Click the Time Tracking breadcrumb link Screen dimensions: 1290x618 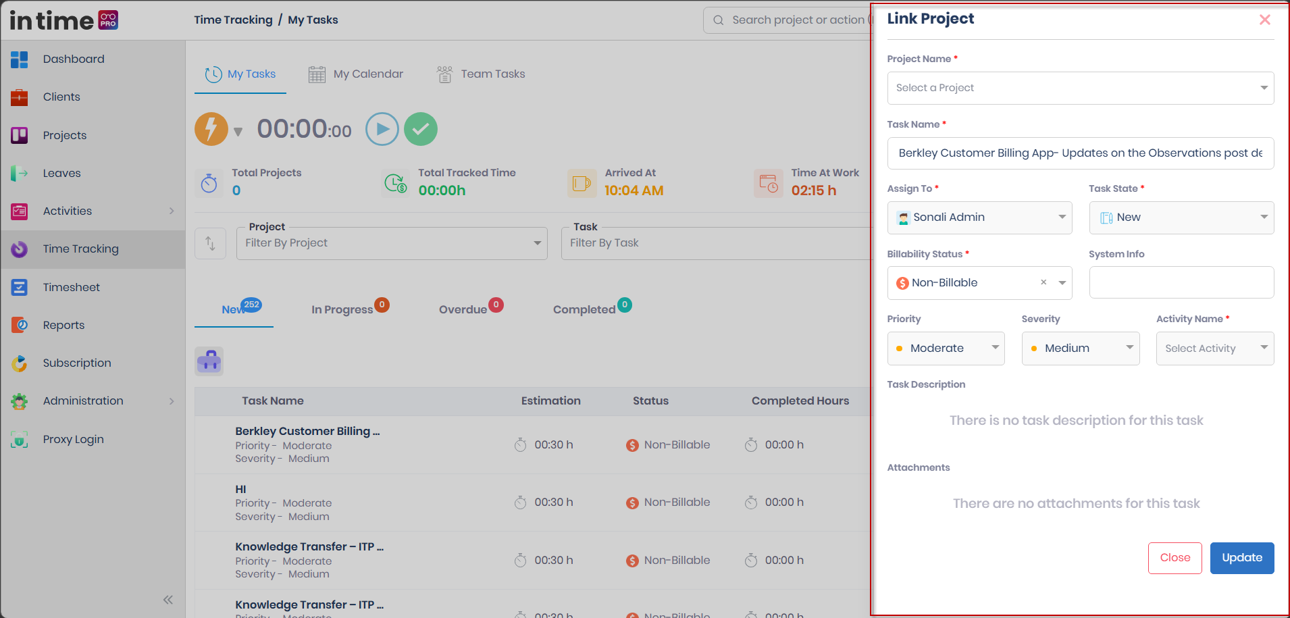coord(233,20)
